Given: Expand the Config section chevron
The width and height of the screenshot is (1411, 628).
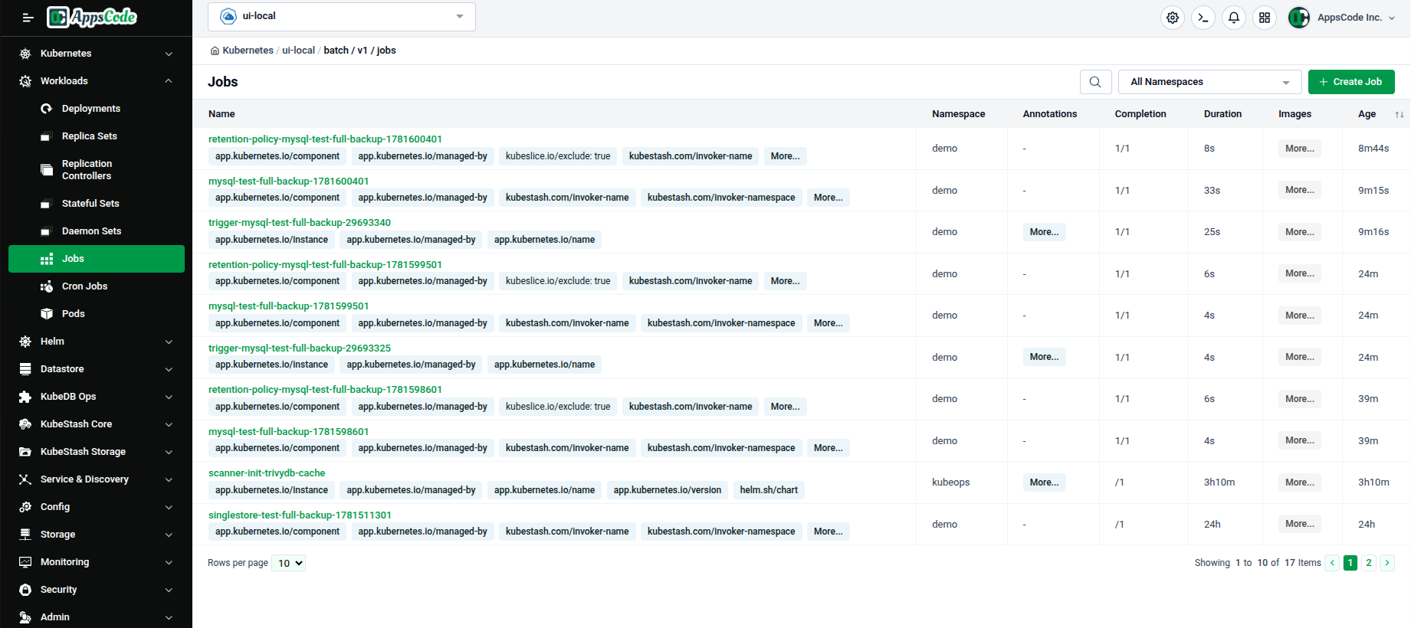Looking at the screenshot, I should 169,507.
